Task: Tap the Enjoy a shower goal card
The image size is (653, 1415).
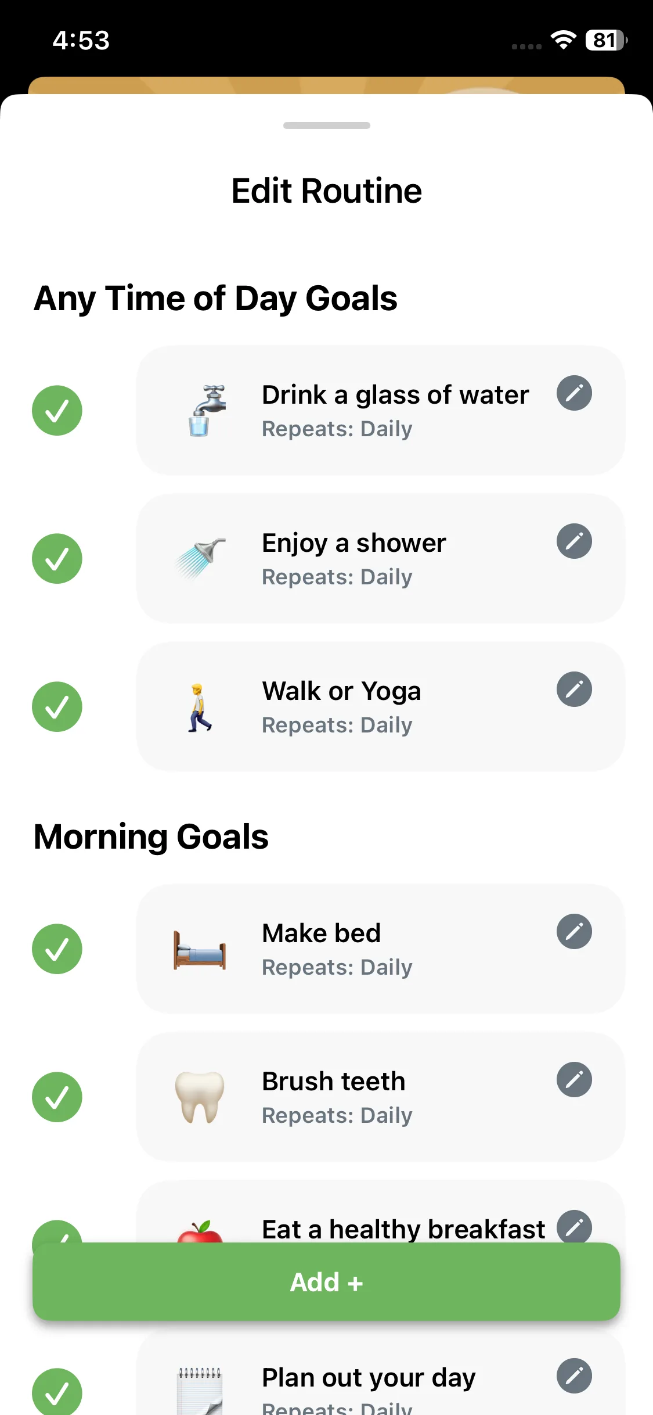Action: point(380,559)
